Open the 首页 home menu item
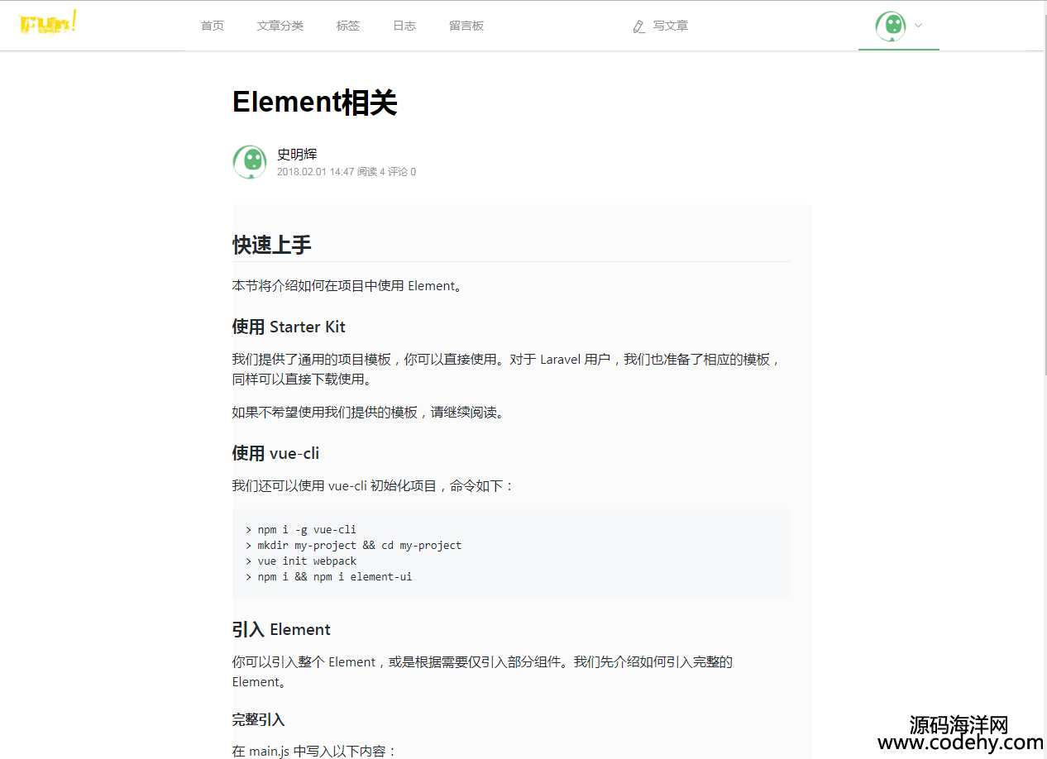The height and width of the screenshot is (759, 1047). tap(213, 26)
